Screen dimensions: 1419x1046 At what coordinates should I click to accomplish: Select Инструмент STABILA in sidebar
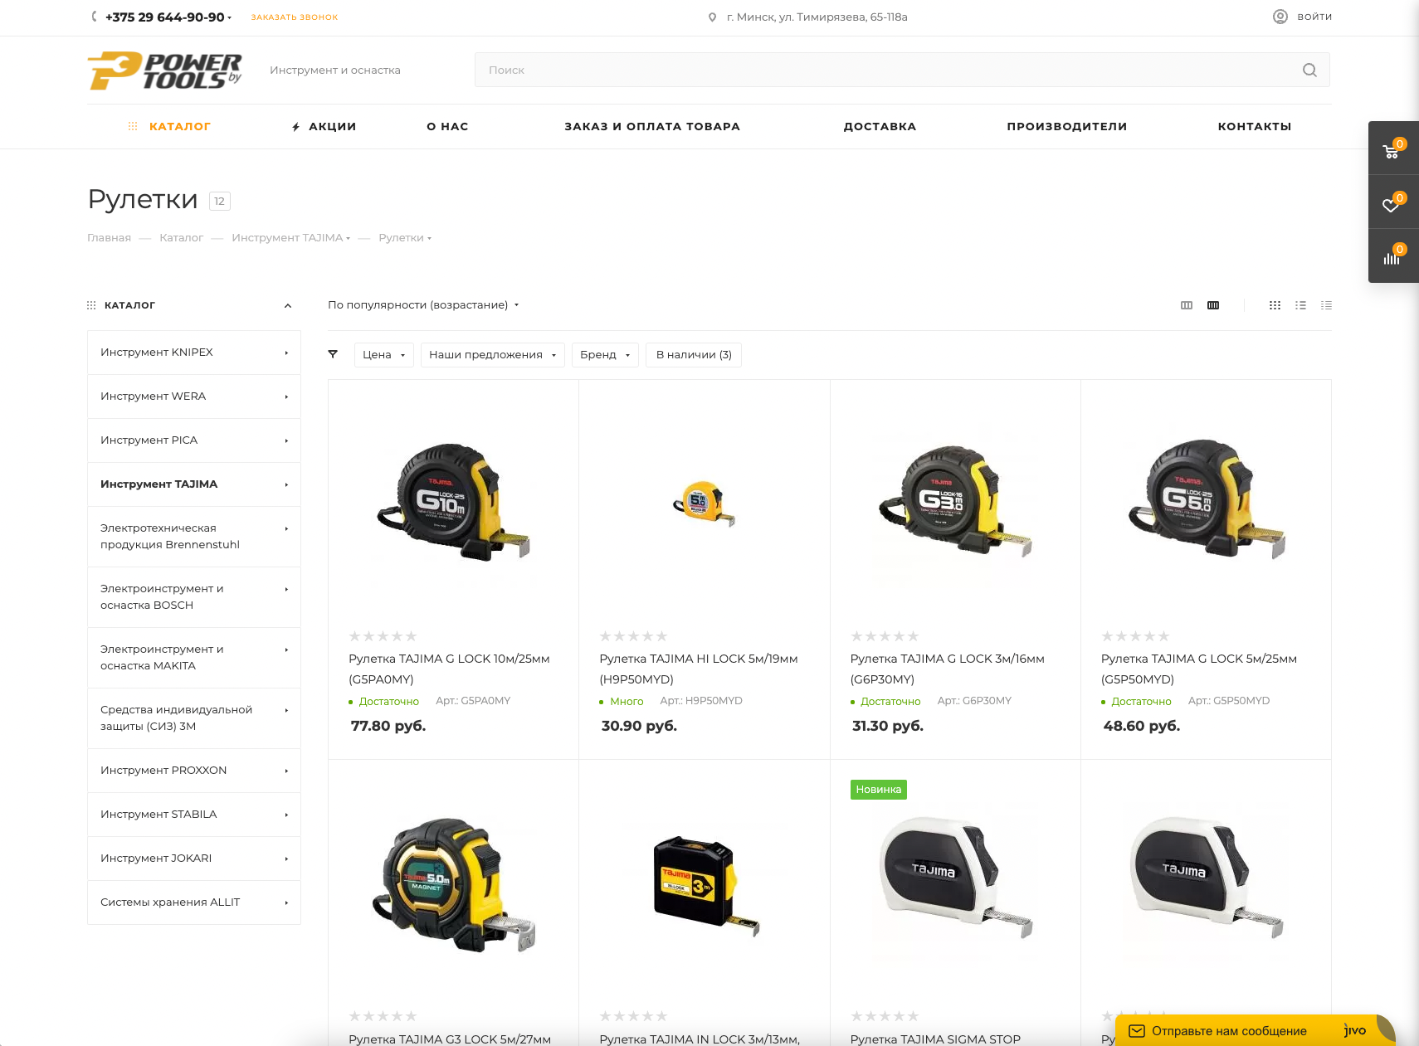[x=194, y=815]
